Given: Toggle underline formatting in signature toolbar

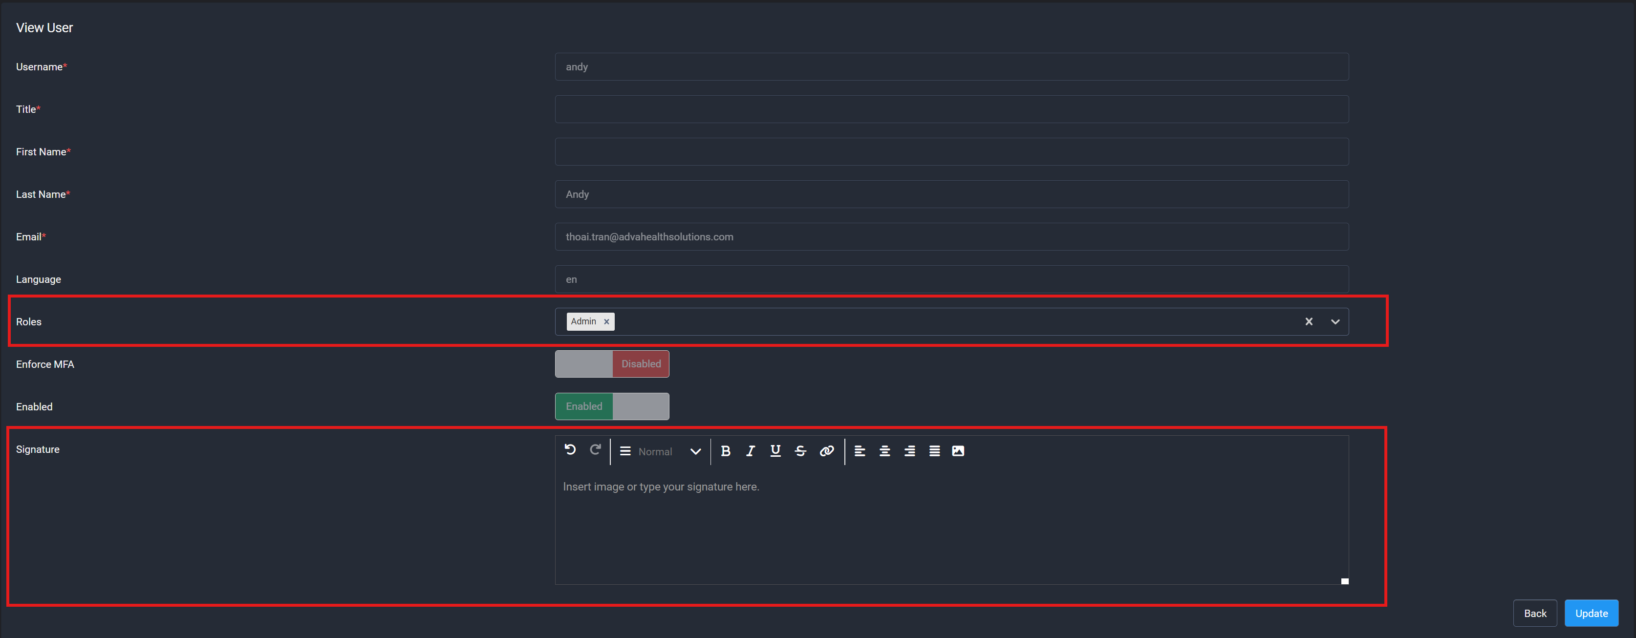Looking at the screenshot, I should [x=775, y=451].
